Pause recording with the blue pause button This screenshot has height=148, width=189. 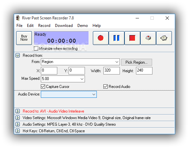(x=117, y=38)
